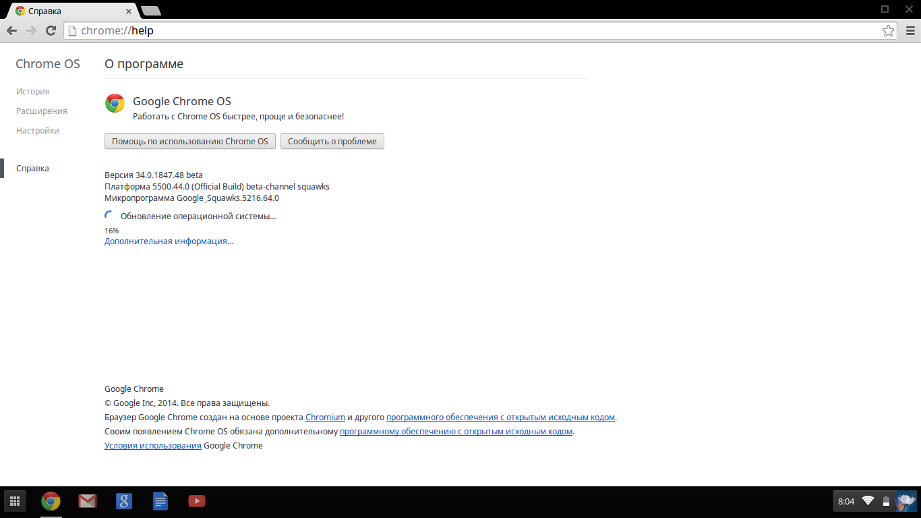
Task: Launch Chrome browser from the shelf
Action: (51, 501)
